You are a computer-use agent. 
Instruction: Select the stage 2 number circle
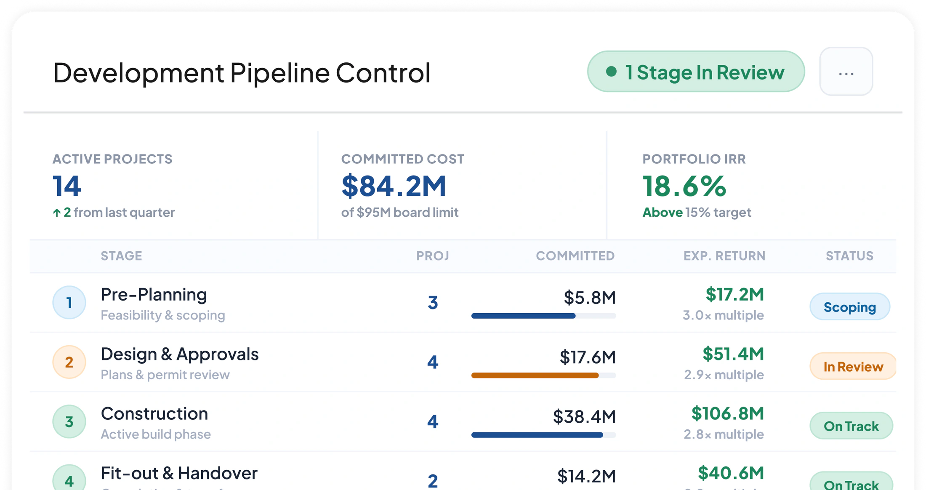pos(69,362)
